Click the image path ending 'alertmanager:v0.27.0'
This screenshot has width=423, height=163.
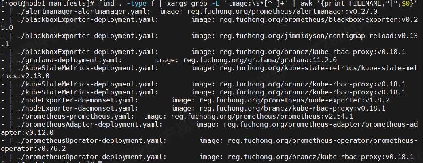coord(282,12)
